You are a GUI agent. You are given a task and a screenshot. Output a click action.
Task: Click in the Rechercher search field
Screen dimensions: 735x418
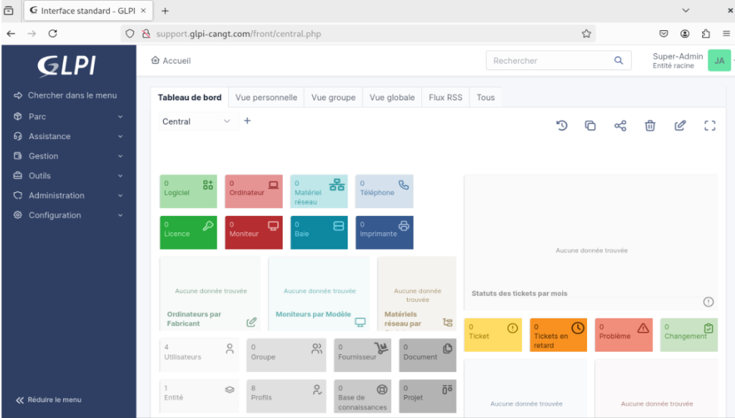tap(549, 61)
